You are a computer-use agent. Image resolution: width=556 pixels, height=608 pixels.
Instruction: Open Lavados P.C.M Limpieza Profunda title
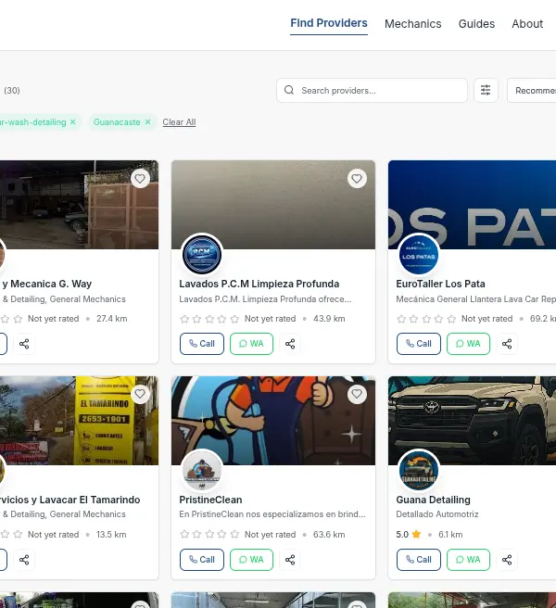coord(259,284)
